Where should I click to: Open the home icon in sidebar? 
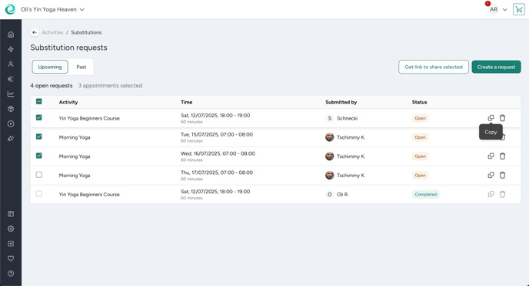coord(11,35)
